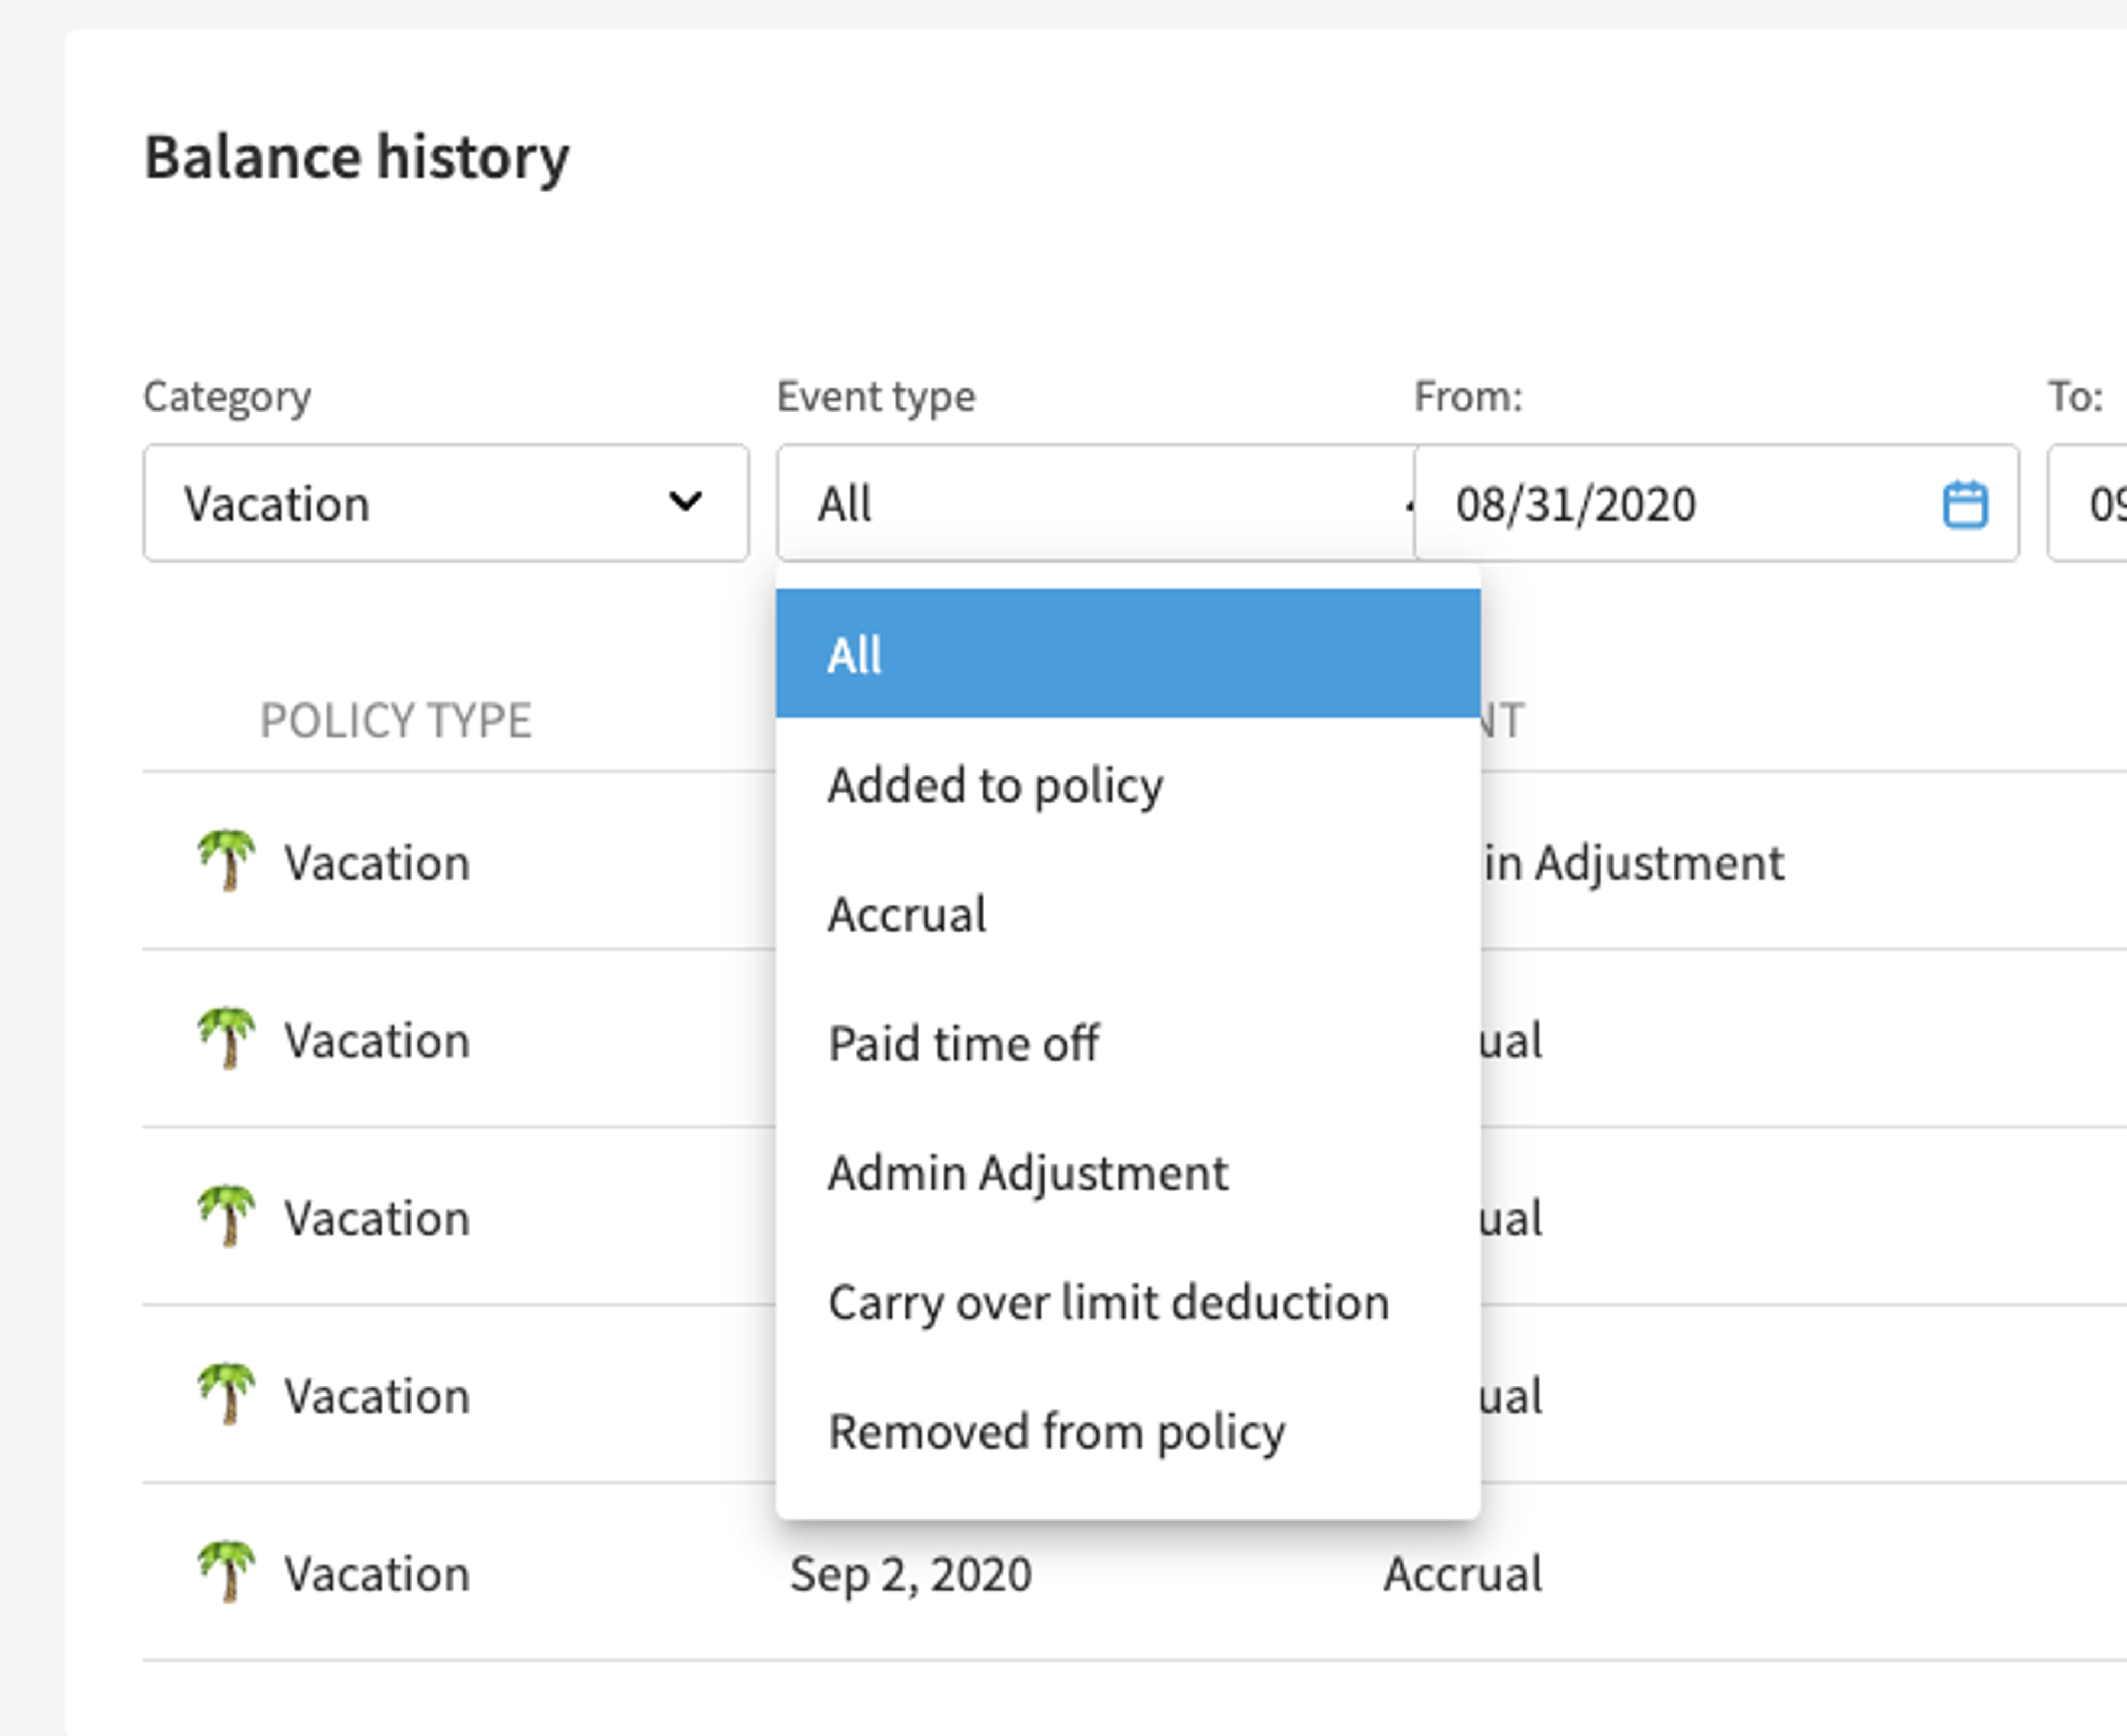
Task: Click palm tree icon in third Vacation row
Action: pyautogui.click(x=227, y=1217)
